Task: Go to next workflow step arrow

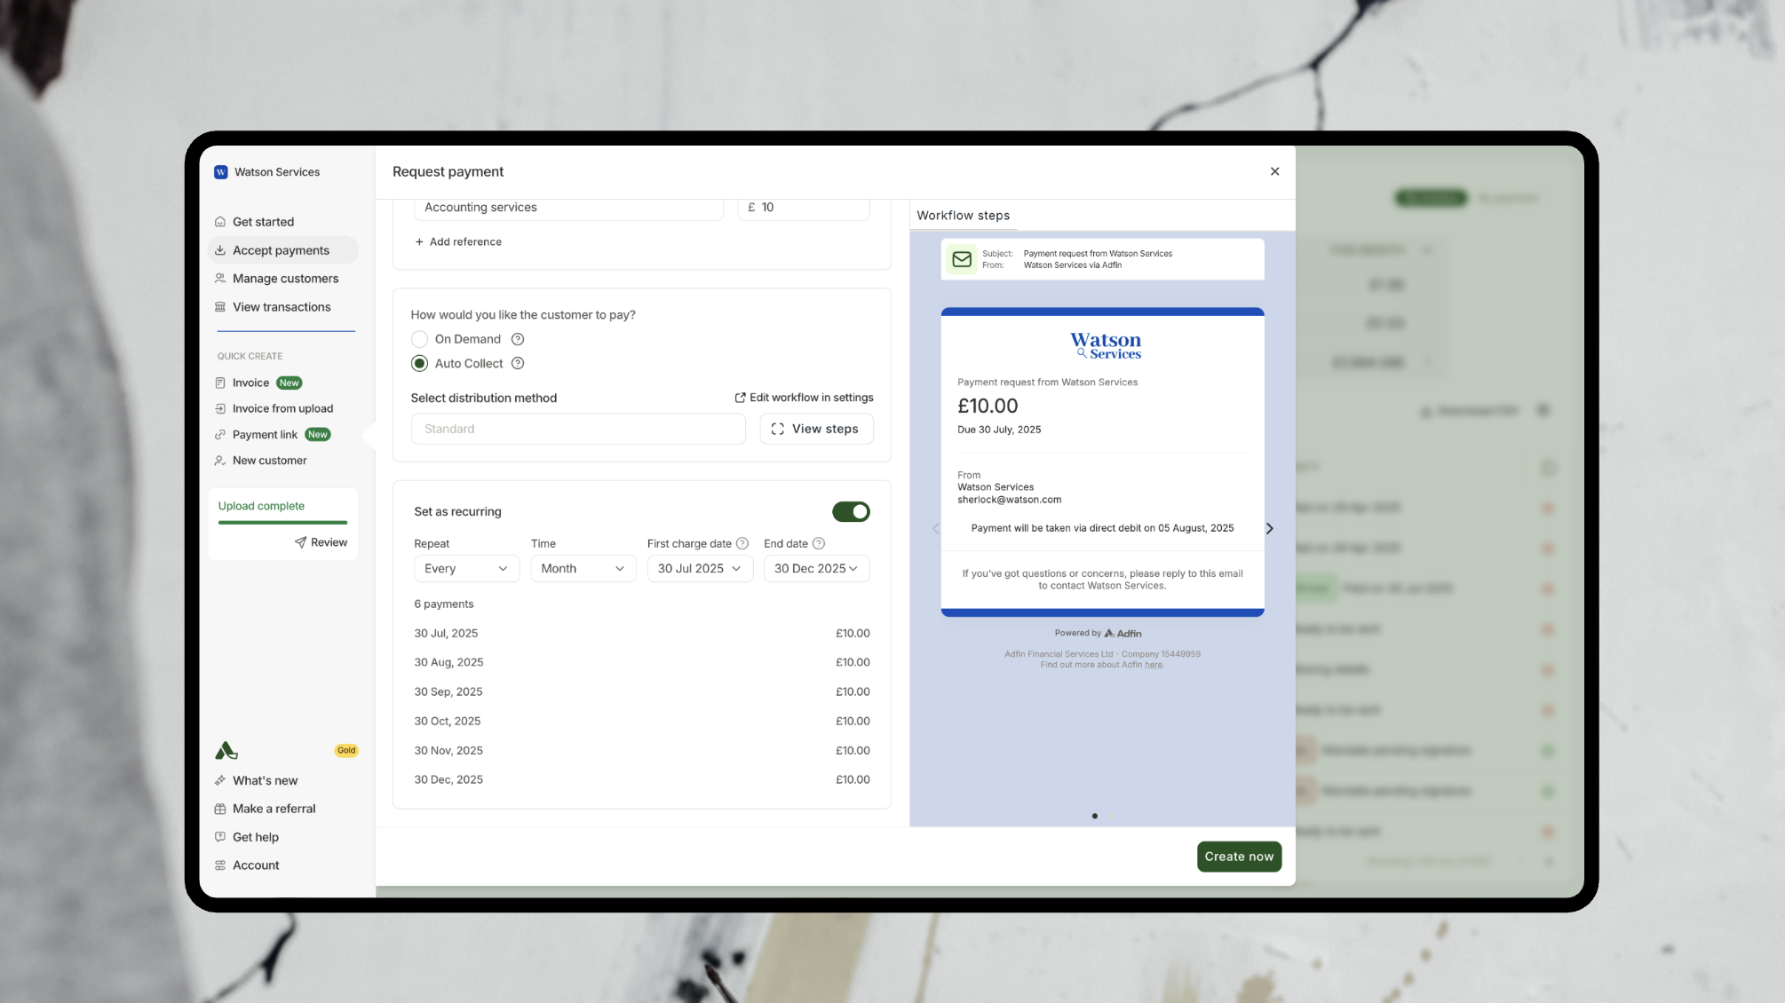Action: point(1270,529)
